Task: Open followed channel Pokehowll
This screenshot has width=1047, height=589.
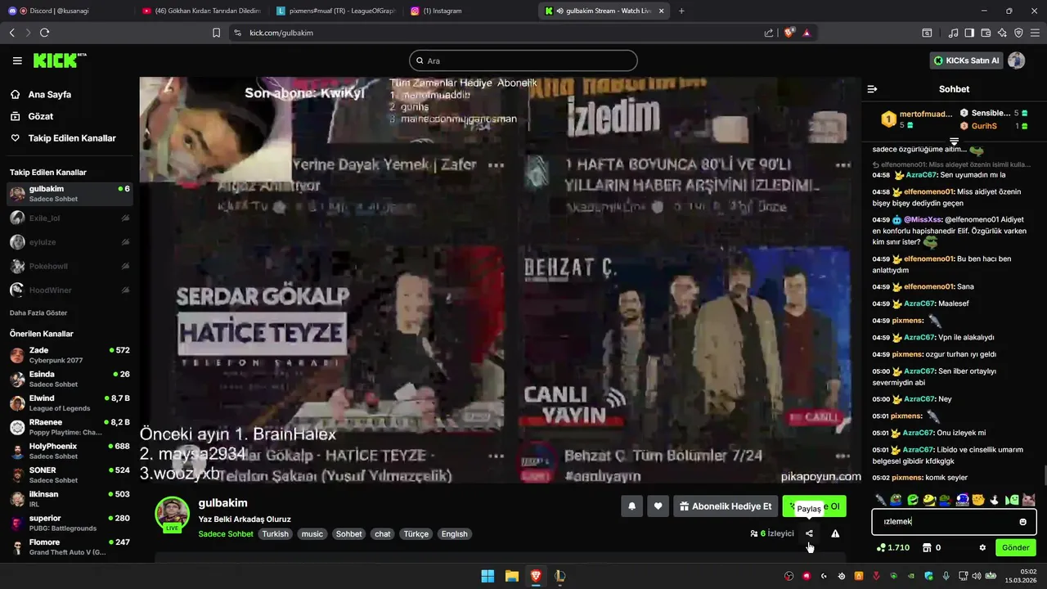Action: point(70,266)
